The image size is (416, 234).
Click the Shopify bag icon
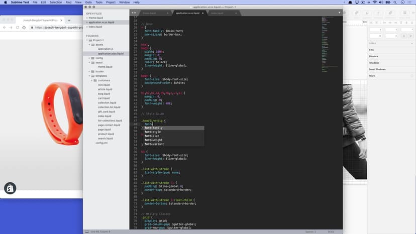pyautogui.click(x=10, y=188)
